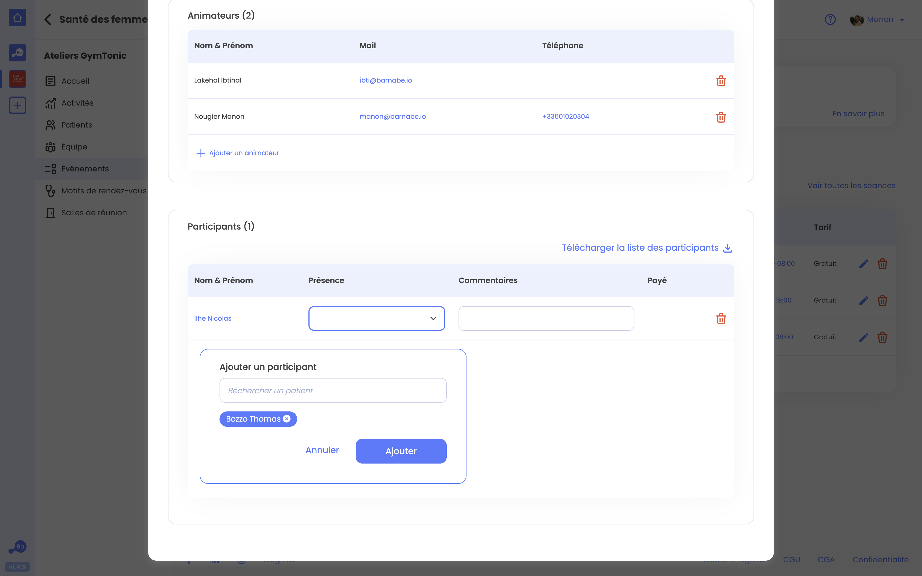Focus the Rechercher un patient field

[333, 390]
